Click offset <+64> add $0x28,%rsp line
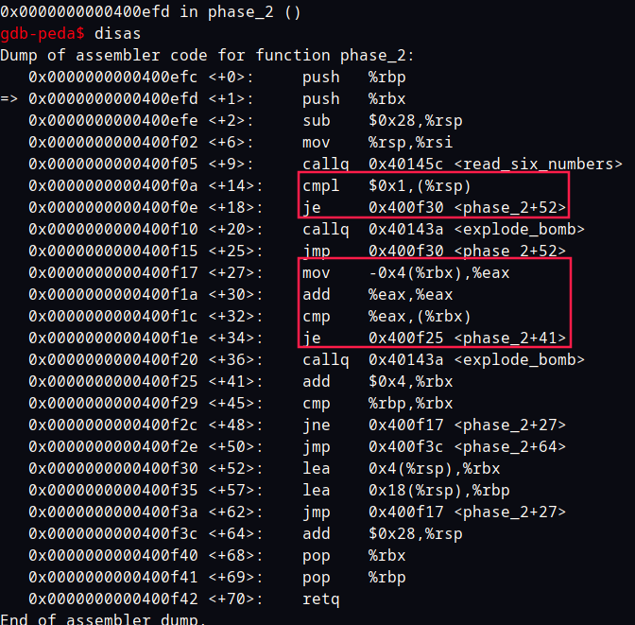The image size is (635, 625). 246,534
